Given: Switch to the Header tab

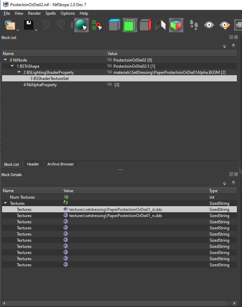Looking at the screenshot, I should pyautogui.click(x=33, y=164).
